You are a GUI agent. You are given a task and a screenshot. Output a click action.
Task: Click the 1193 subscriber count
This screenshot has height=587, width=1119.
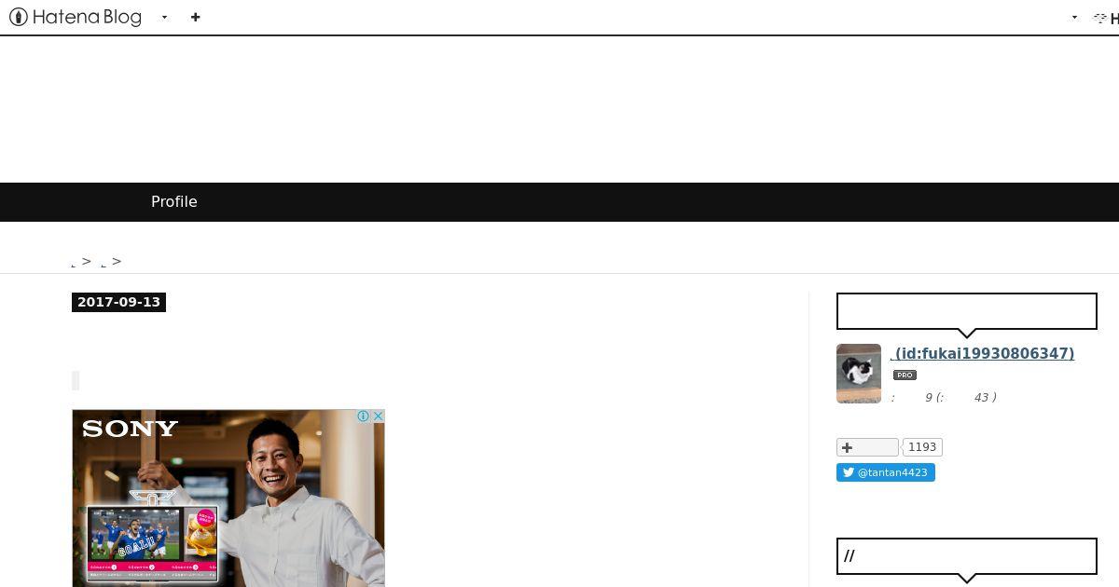tap(922, 447)
